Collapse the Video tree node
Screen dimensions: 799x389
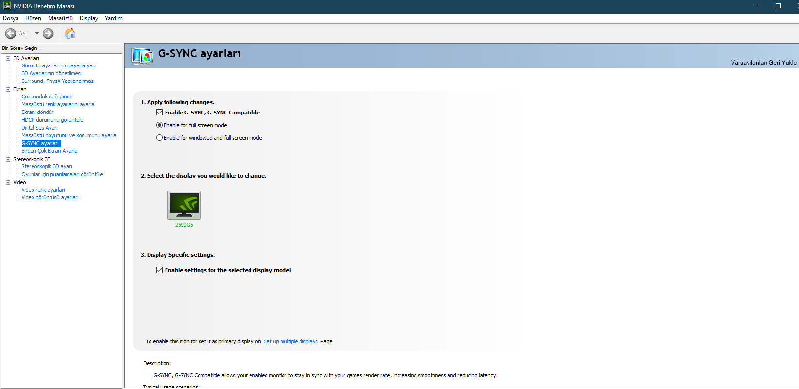point(8,182)
